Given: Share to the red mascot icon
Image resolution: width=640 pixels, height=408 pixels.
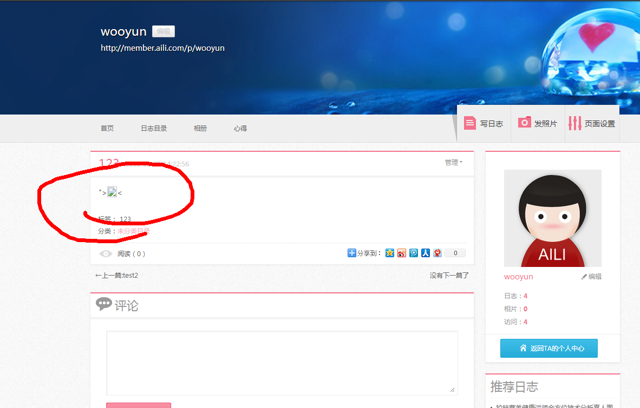Looking at the screenshot, I should click(437, 253).
